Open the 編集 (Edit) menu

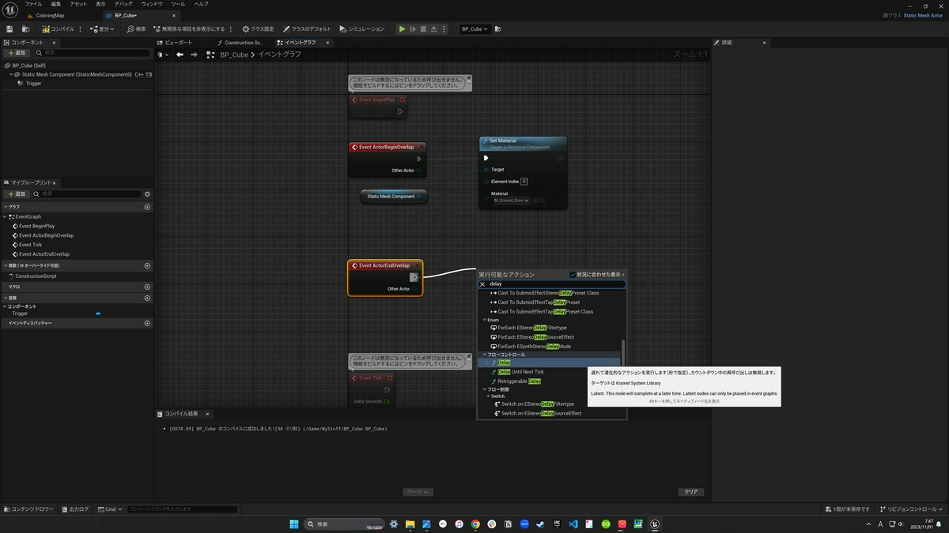pos(56,4)
